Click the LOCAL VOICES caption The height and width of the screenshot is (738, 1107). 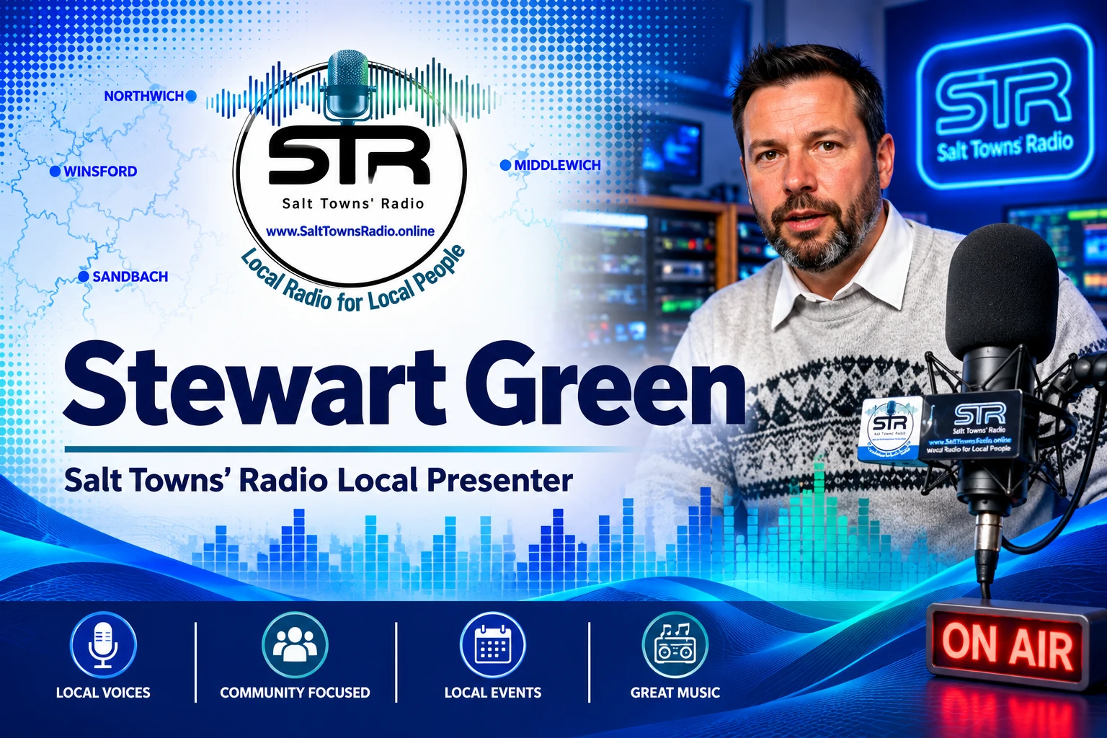pos(103,693)
